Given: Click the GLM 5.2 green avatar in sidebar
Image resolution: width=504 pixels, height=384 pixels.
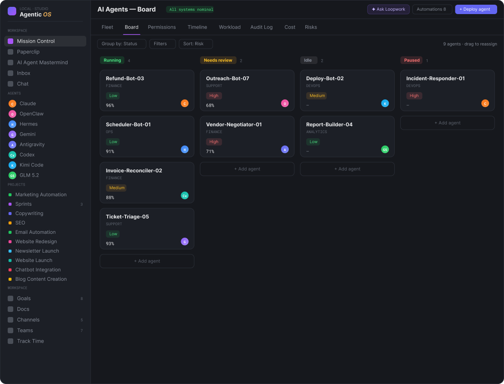Looking at the screenshot, I should [12, 176].
